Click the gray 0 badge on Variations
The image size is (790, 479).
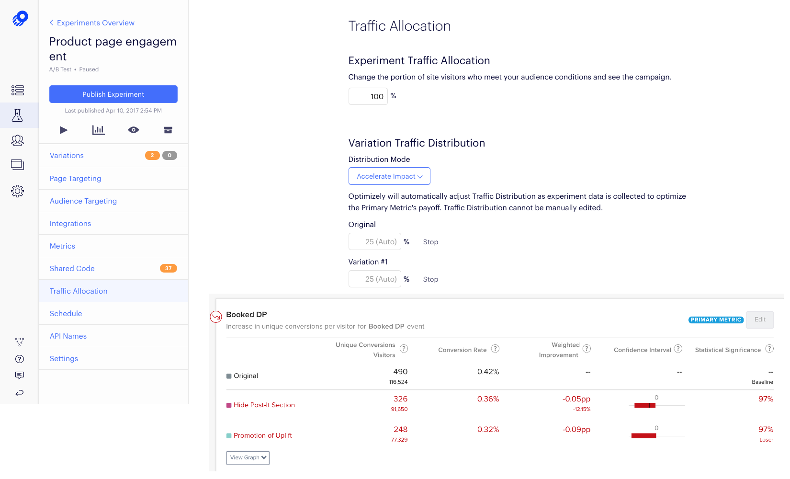point(169,155)
